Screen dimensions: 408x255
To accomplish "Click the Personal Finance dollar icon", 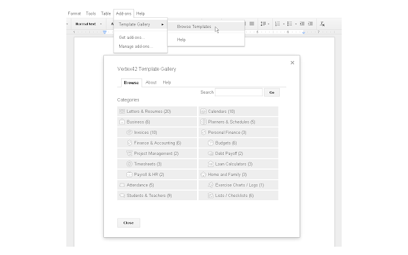I will pyautogui.click(x=203, y=133).
